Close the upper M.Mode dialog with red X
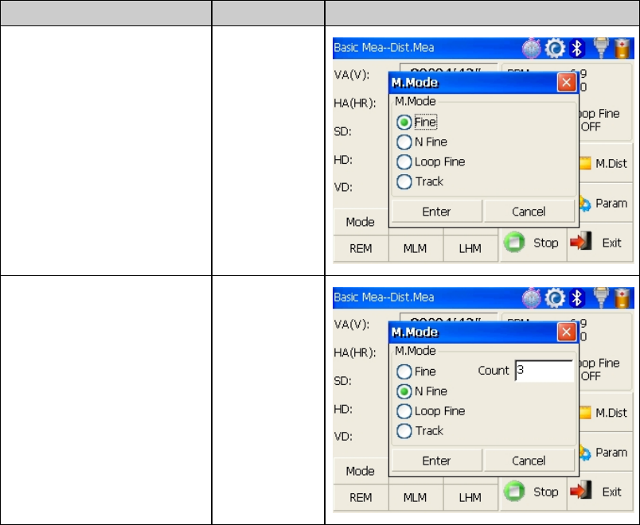640x525 pixels. pos(567,83)
